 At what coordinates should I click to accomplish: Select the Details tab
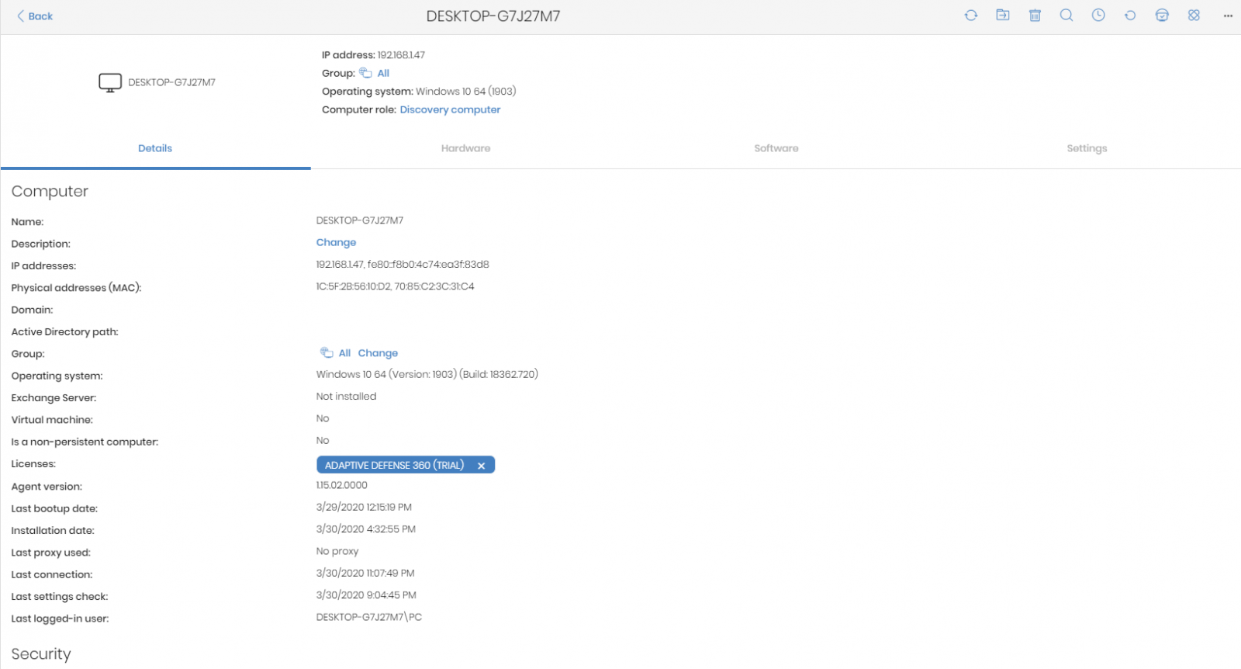click(155, 148)
